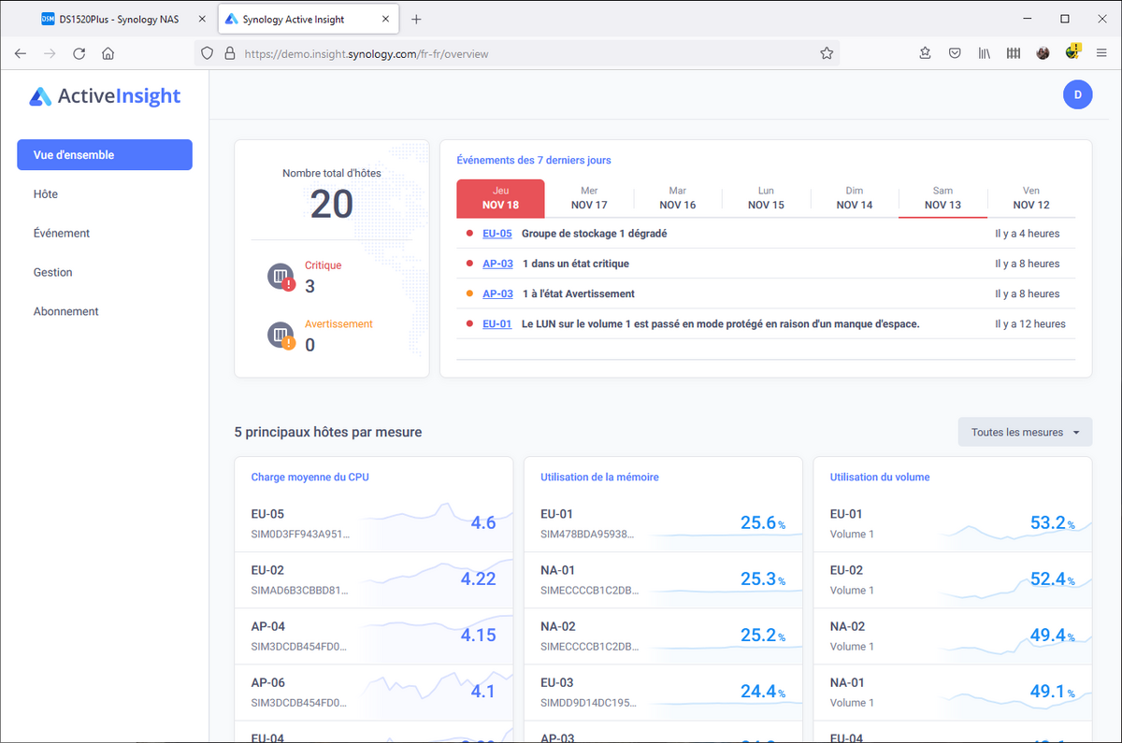The image size is (1122, 743).
Task: Click the warning hosts NAS icon
Action: (281, 336)
